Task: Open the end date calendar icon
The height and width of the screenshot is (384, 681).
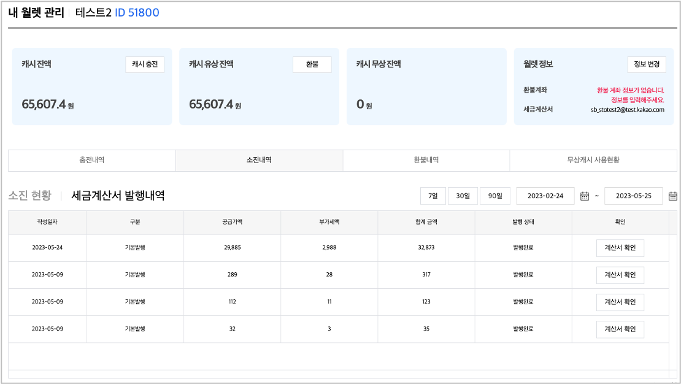Action: tap(672, 196)
